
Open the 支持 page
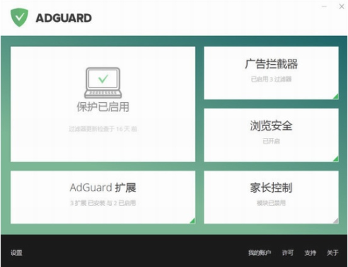tap(310, 253)
